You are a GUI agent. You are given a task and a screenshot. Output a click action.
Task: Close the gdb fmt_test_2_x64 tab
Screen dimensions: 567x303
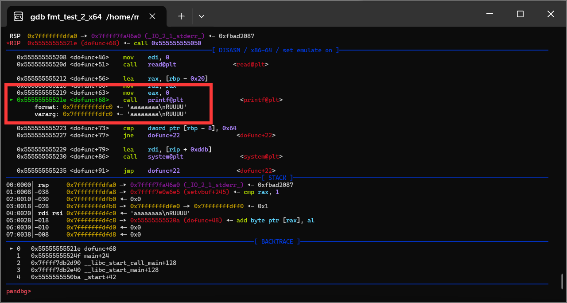(x=152, y=16)
